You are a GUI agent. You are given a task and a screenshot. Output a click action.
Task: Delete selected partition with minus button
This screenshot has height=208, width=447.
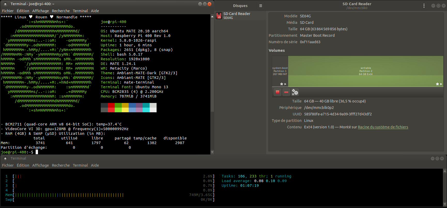tap(286, 92)
